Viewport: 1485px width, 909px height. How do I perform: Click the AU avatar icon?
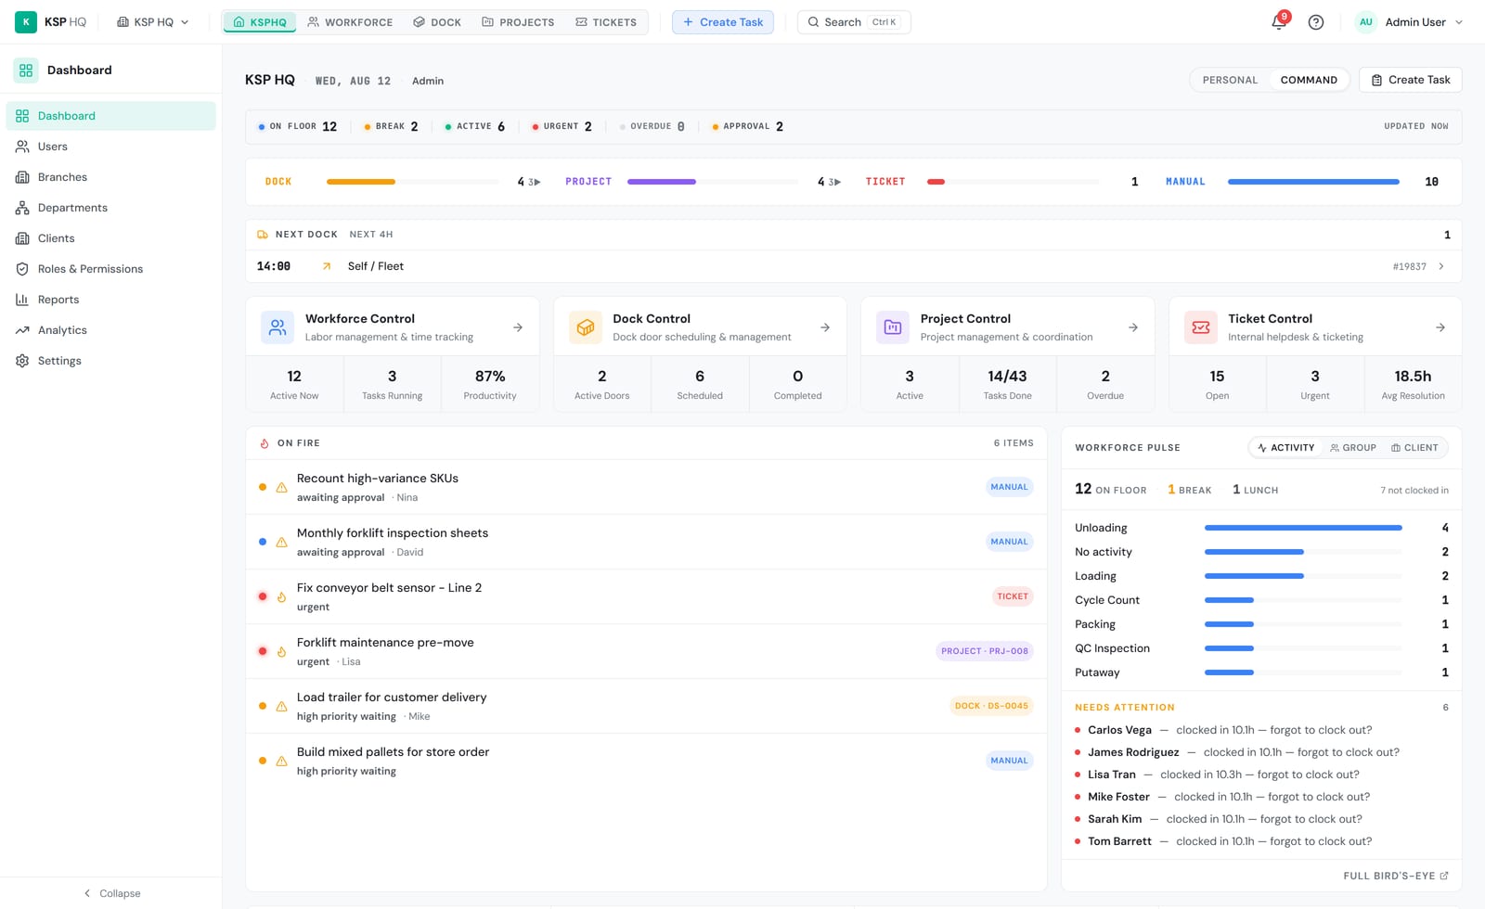click(1365, 22)
